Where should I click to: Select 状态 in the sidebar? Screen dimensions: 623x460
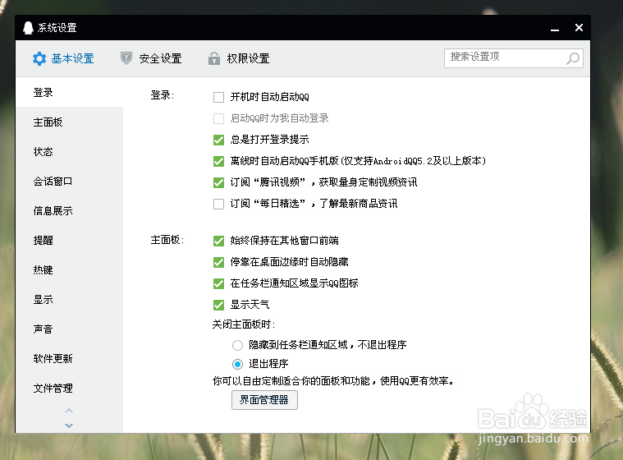[69, 151]
